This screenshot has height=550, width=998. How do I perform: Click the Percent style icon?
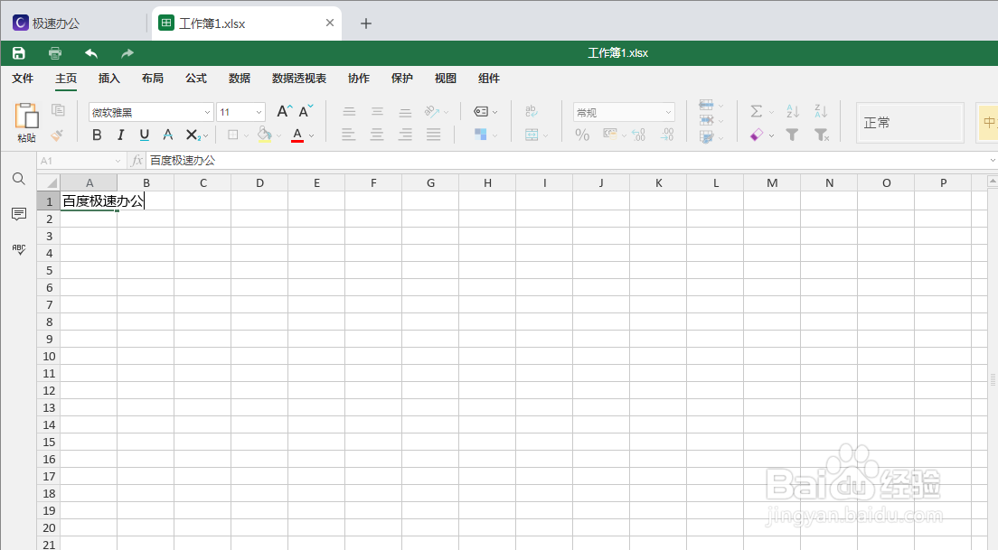(584, 135)
